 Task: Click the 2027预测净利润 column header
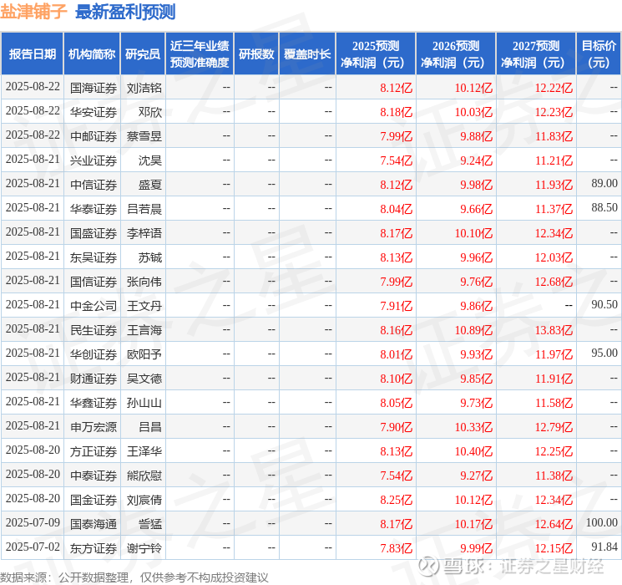536,54
